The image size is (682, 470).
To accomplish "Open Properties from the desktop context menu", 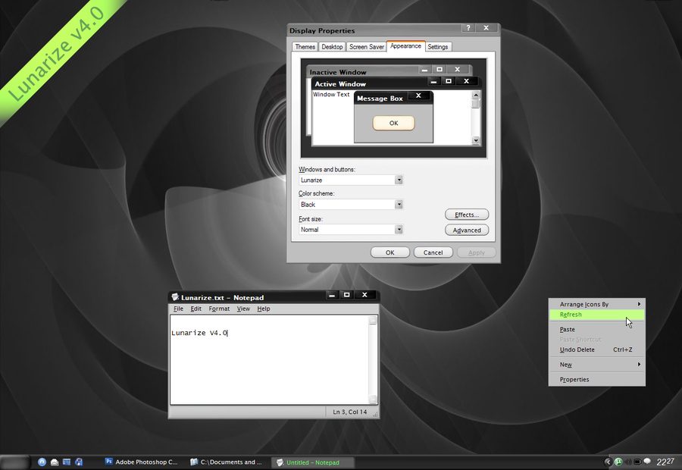I will click(x=597, y=380).
